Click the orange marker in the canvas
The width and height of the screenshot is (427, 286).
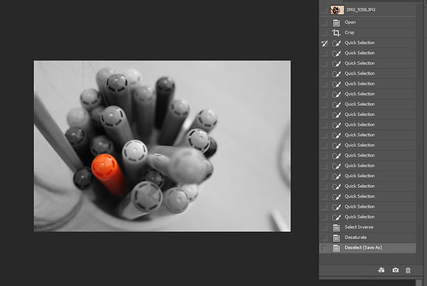coord(108,173)
